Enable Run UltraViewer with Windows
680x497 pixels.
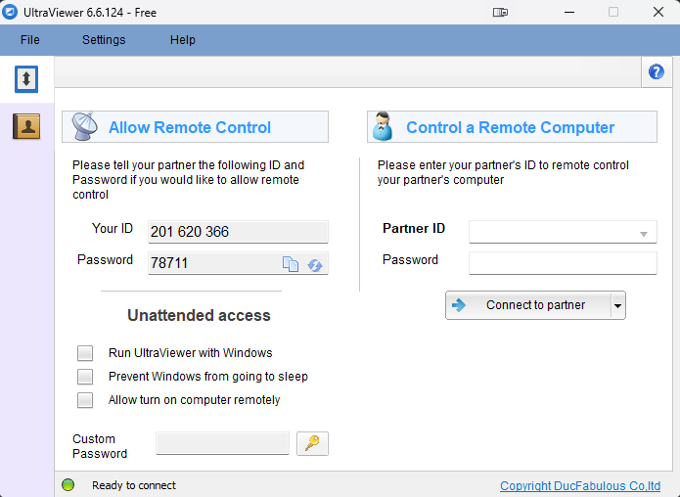[x=86, y=353]
